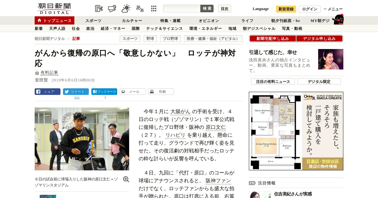Image resolution: width=378 pixels, height=198 pixels.
Task: Bookmark with Hatena ブックマーク button
Action: pos(104,92)
